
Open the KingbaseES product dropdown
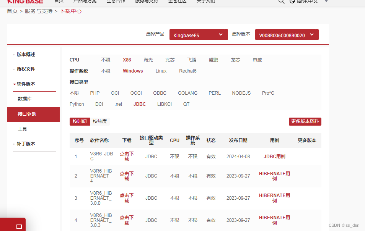[x=199, y=35]
